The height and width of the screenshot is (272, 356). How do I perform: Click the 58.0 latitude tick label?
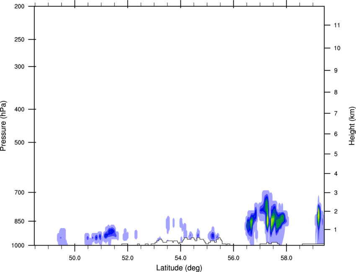tap(286, 258)
